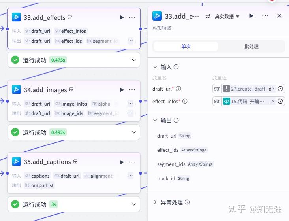The width and height of the screenshot is (289, 221).
Task: Click the green success icon for 3s run
Action: pos(15,204)
